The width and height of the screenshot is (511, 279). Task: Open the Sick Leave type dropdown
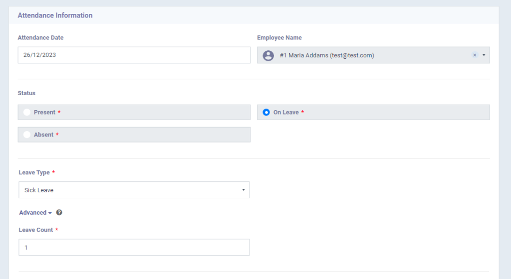134,190
